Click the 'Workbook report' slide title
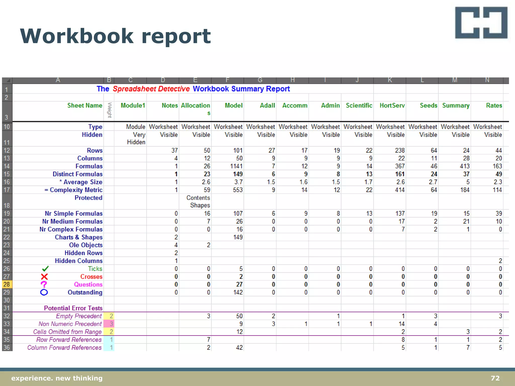 tap(115, 36)
